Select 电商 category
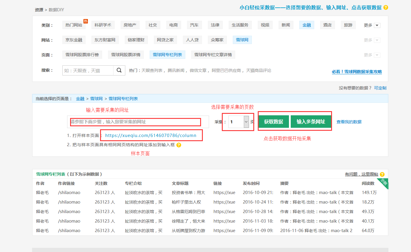 click(174, 25)
